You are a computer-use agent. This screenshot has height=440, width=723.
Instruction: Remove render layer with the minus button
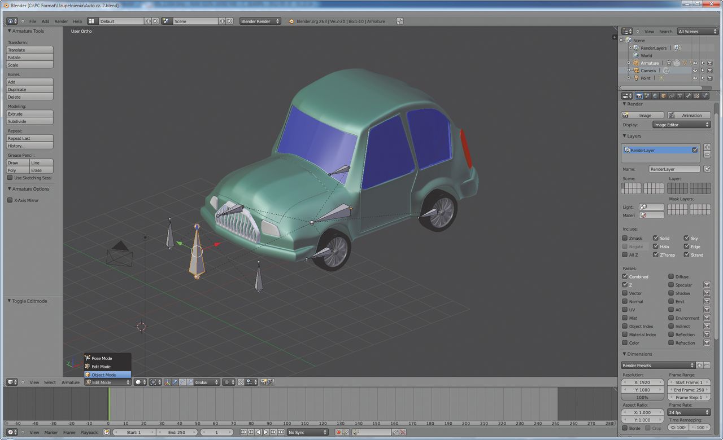tap(707, 154)
